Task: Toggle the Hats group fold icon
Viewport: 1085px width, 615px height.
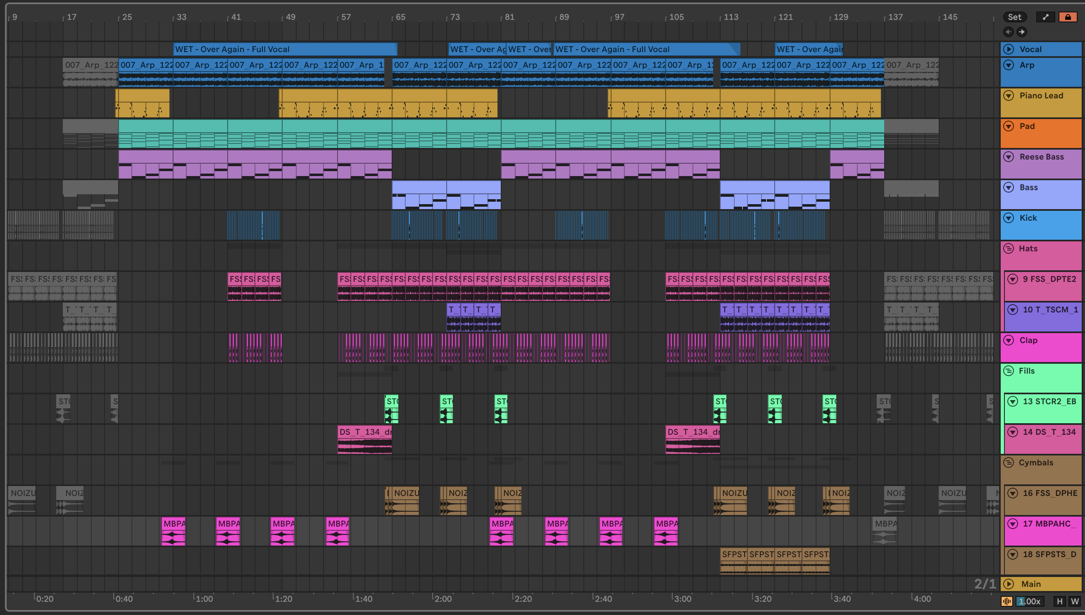Action: 1009,248
